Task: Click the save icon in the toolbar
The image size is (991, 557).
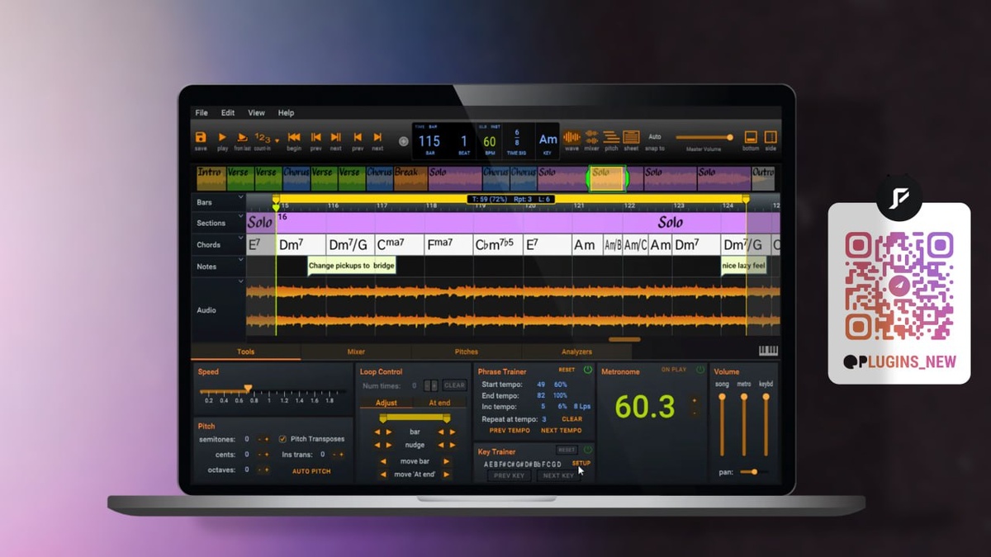Action: [x=201, y=137]
